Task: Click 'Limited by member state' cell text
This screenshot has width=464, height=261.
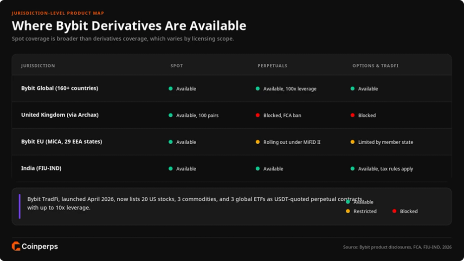Action: tap(386, 142)
